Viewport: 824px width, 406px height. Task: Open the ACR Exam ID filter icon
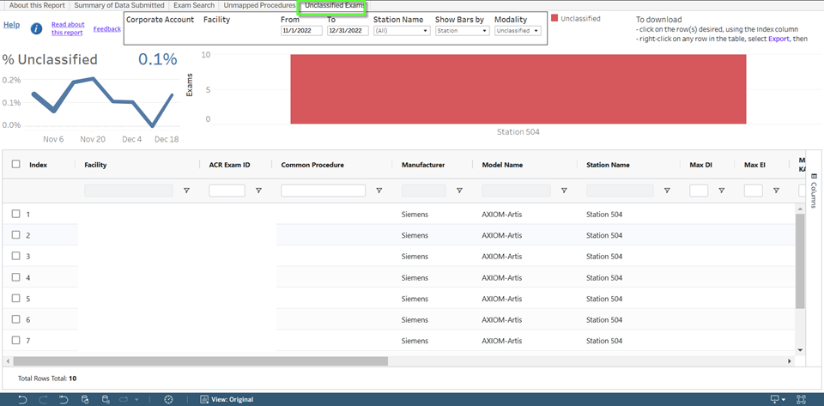tap(258, 191)
